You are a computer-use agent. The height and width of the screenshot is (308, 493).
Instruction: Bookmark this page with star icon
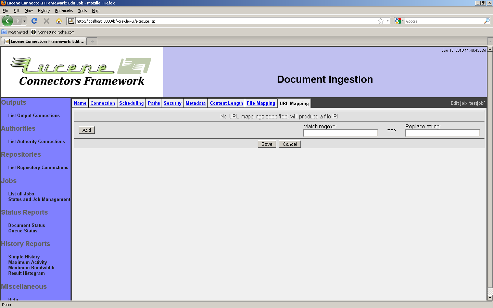coord(380,21)
